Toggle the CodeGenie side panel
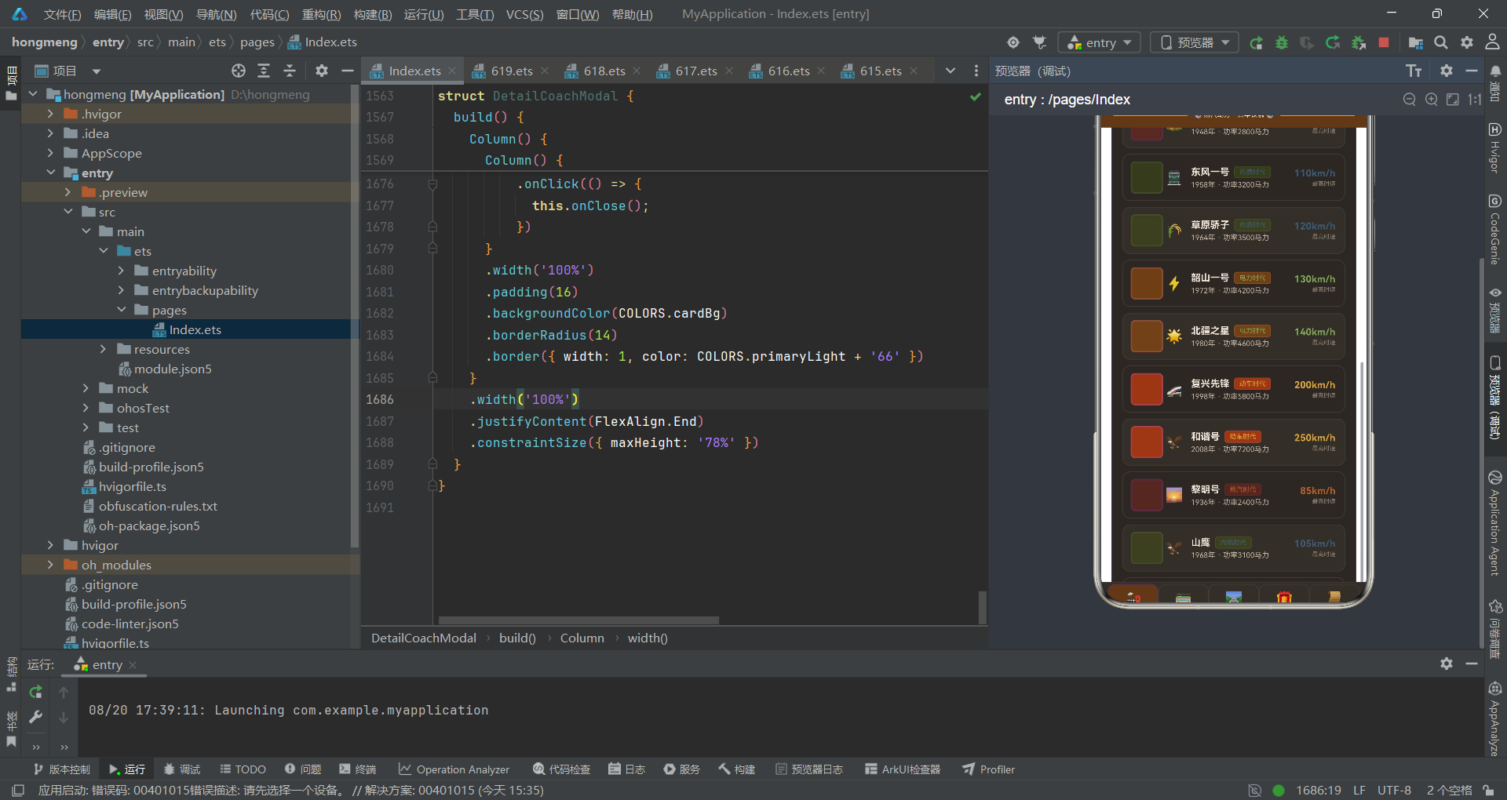The width and height of the screenshot is (1507, 800). click(1495, 230)
